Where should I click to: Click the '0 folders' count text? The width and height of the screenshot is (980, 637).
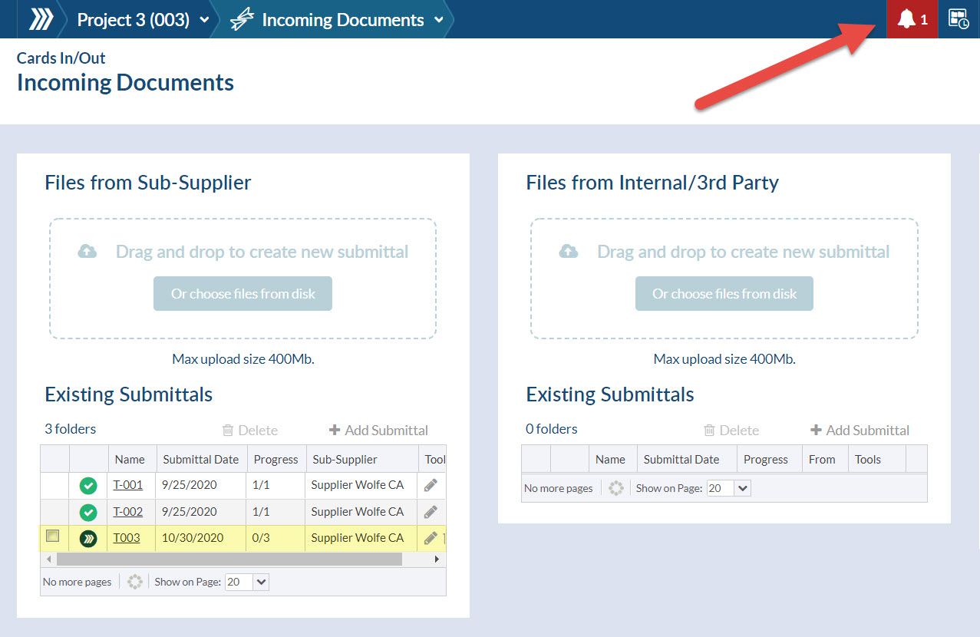[552, 429]
